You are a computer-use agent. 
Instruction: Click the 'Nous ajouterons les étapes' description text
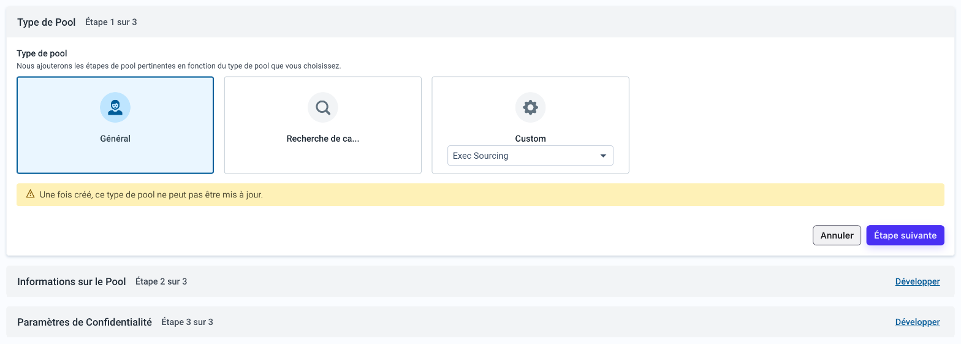[178, 65]
